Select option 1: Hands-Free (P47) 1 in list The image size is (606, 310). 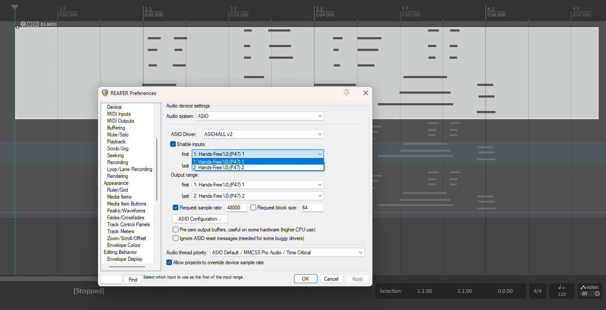click(x=258, y=161)
